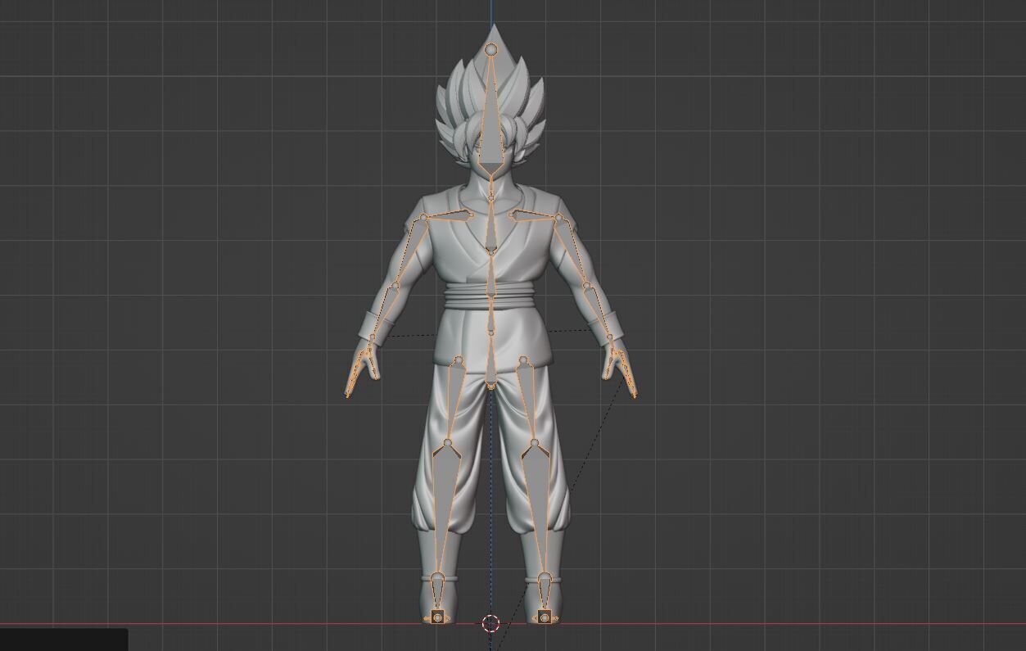Select the thigh bone on the screen's left
Image resolution: width=1026 pixels, height=651 pixels.
pyautogui.click(x=453, y=400)
